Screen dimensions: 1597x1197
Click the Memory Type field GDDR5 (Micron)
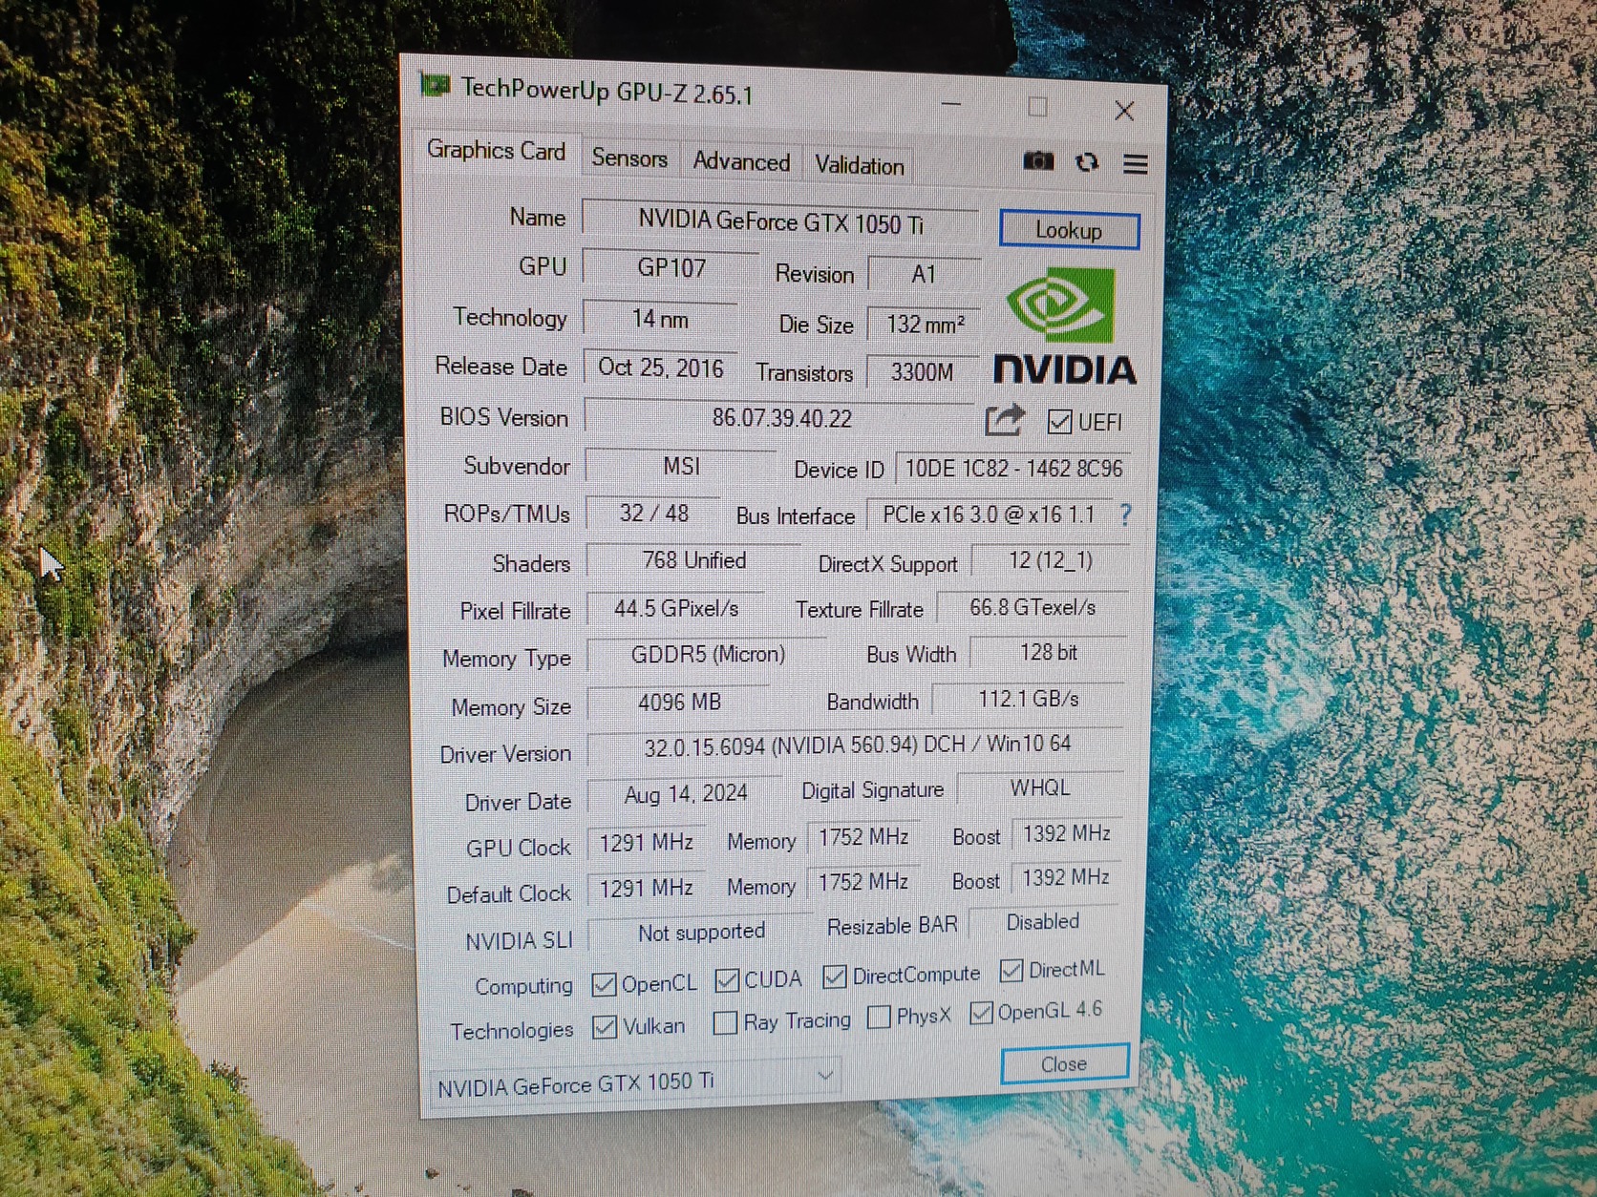(x=707, y=655)
